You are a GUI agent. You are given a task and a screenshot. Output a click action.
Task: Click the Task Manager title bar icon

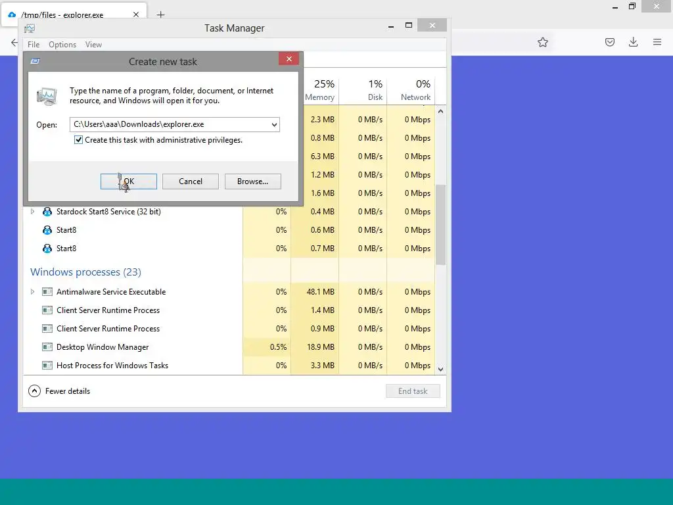(30, 28)
